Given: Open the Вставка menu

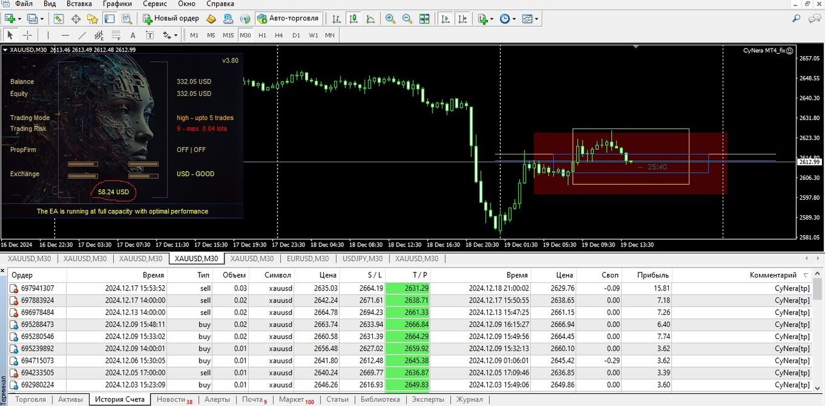Looking at the screenshot, I should click(x=79, y=4).
